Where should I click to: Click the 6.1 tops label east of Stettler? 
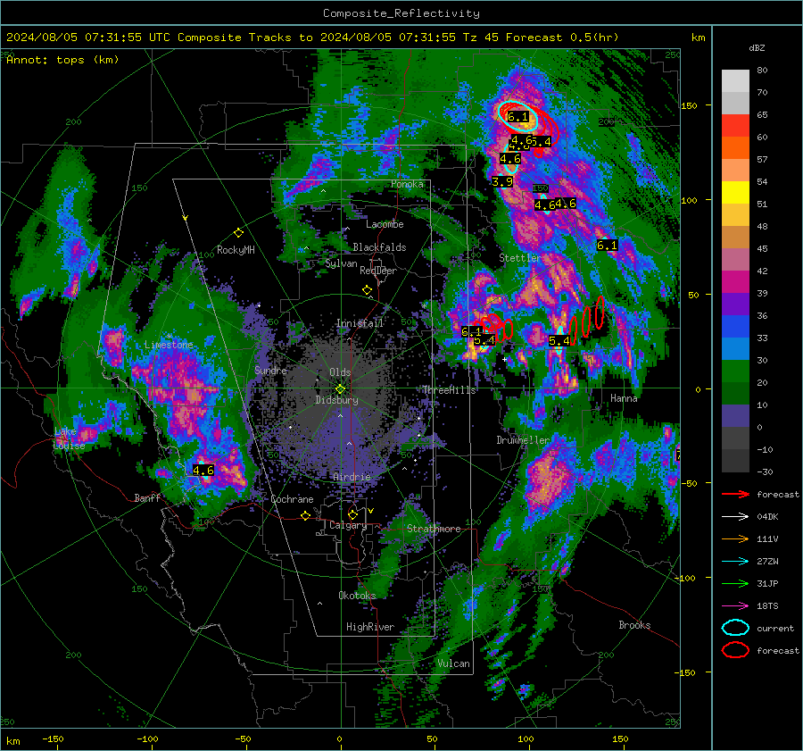pos(607,245)
